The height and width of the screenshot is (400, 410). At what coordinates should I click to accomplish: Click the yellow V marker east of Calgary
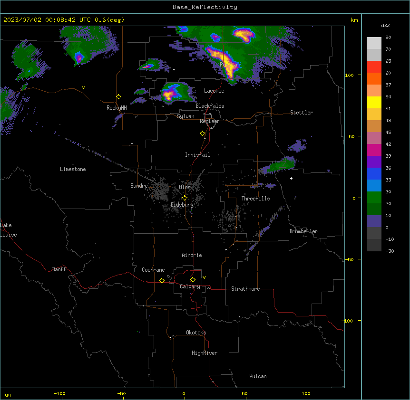pyautogui.click(x=204, y=277)
